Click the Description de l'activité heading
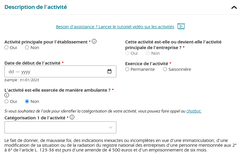The height and width of the screenshot is (161, 241). 36,7
